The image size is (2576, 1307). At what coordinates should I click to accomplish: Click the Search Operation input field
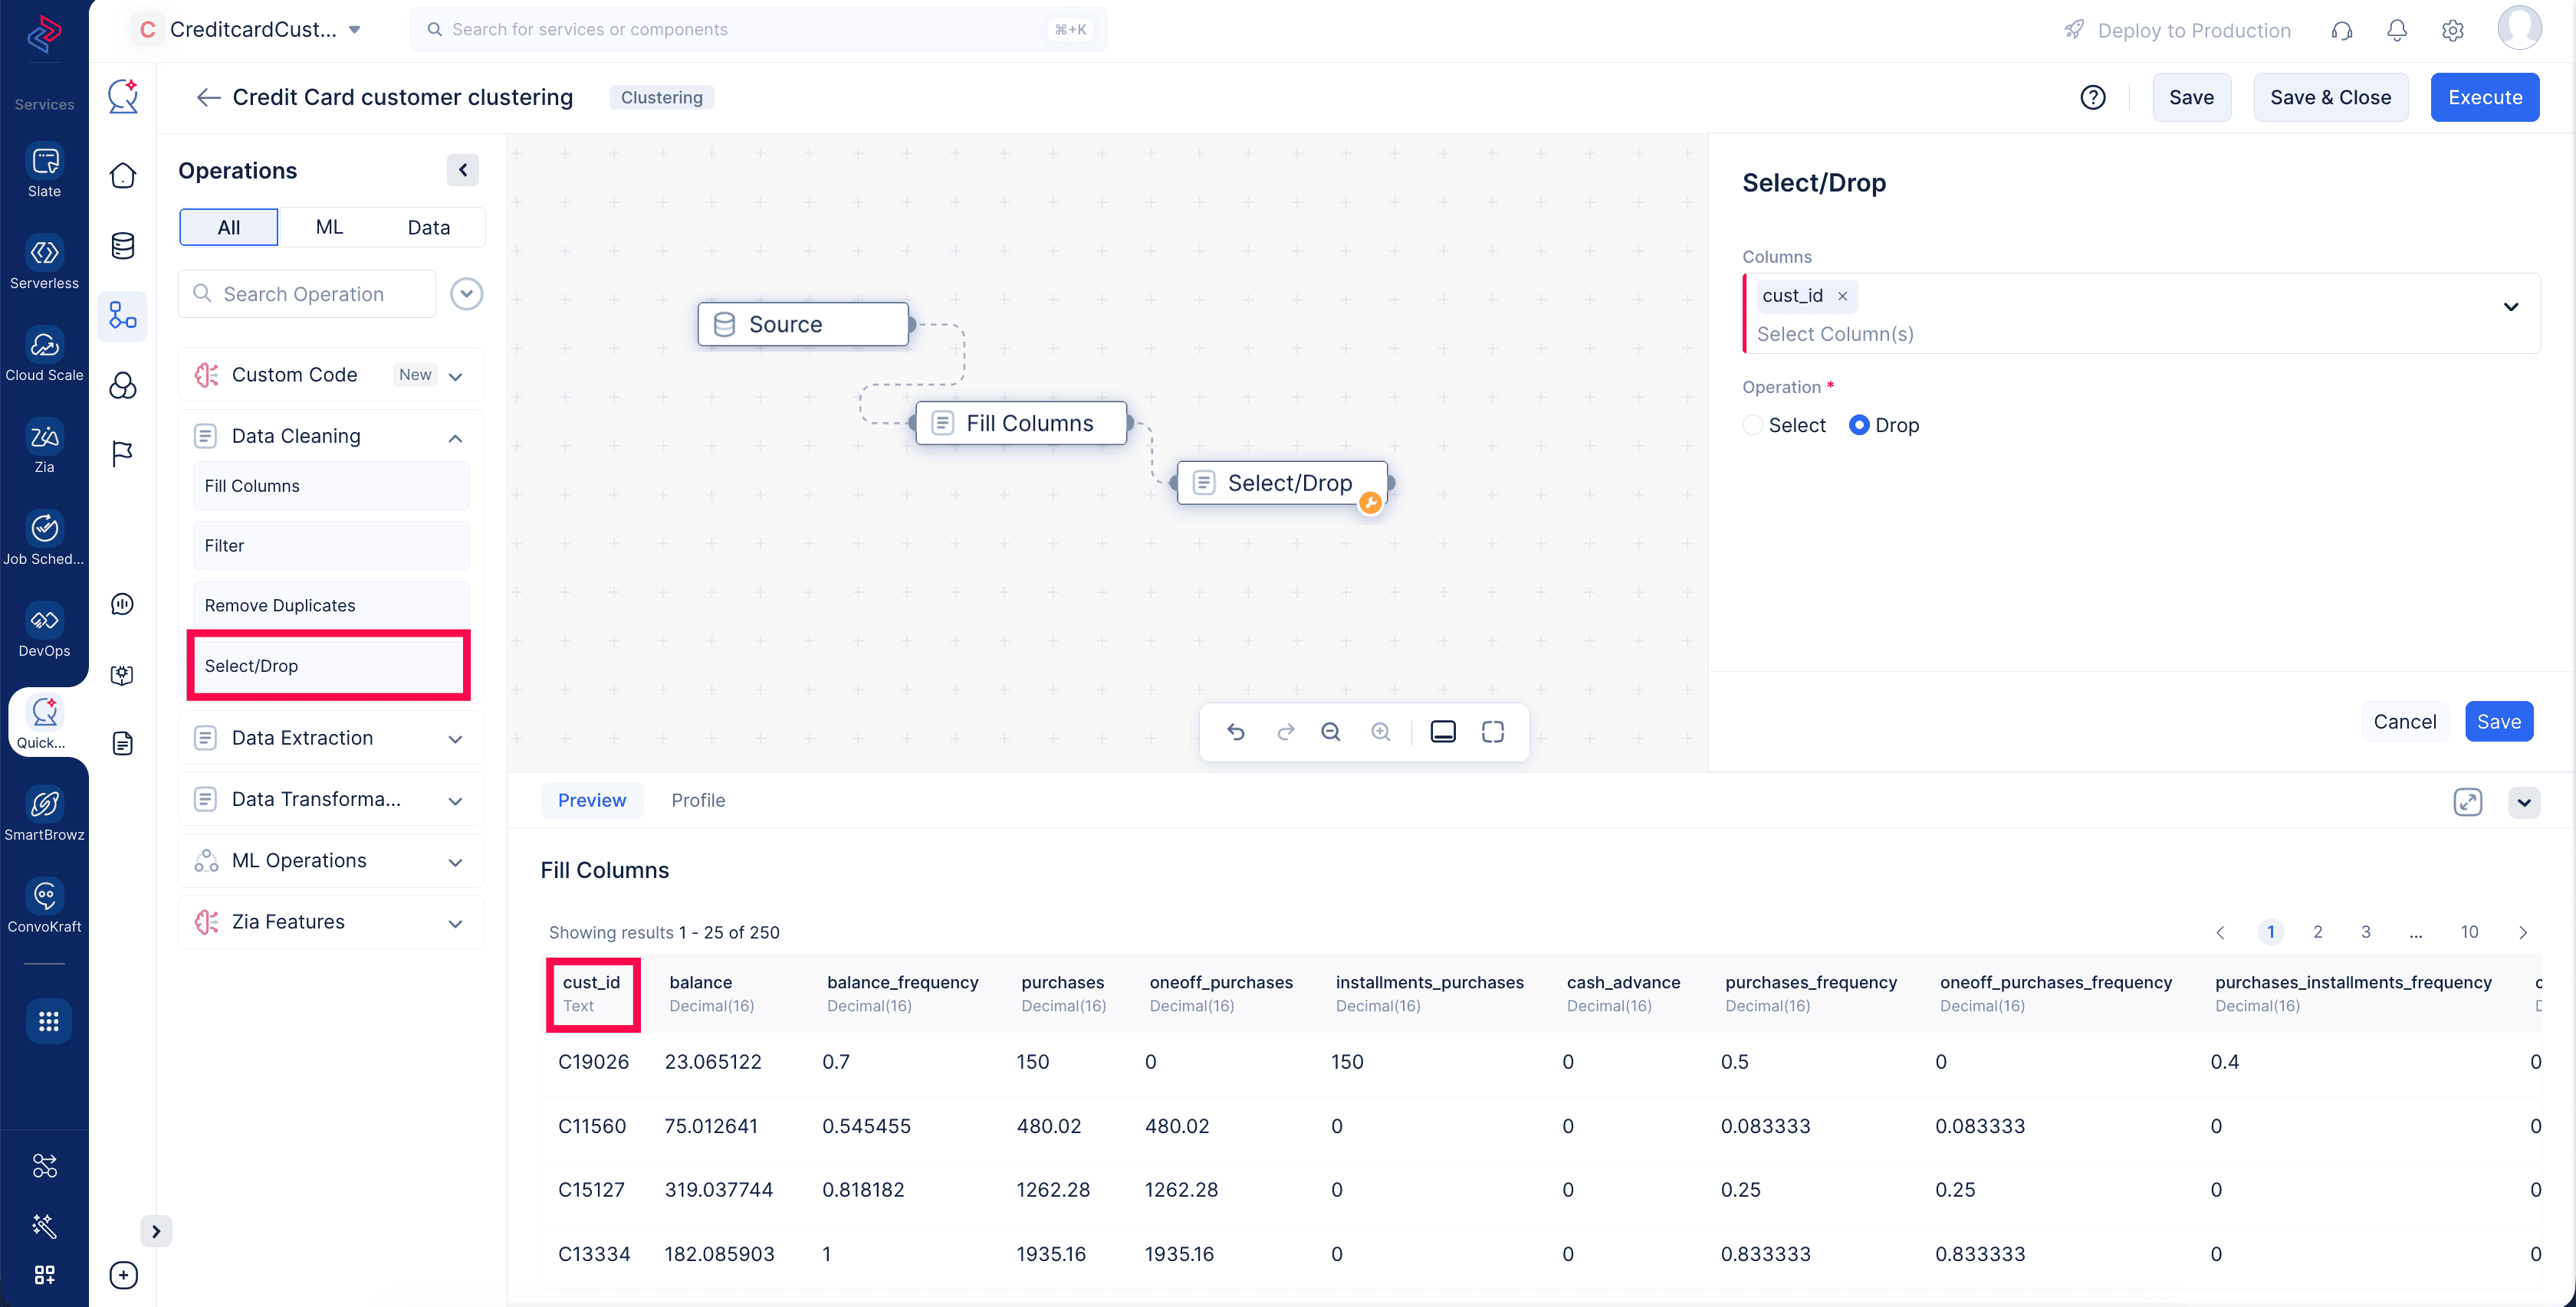coord(307,295)
